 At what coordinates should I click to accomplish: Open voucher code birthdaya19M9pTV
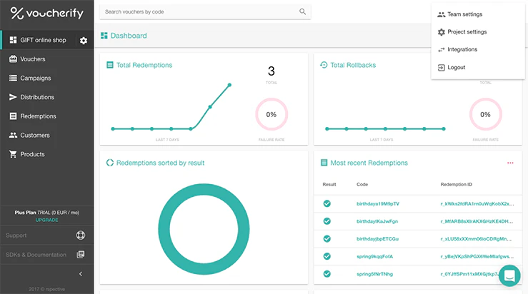pos(378,204)
